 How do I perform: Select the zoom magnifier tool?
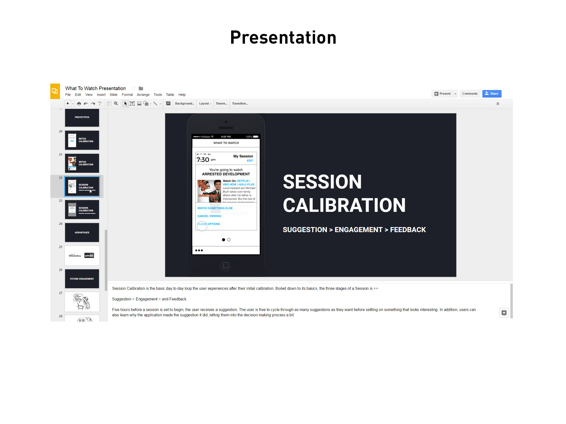point(116,104)
